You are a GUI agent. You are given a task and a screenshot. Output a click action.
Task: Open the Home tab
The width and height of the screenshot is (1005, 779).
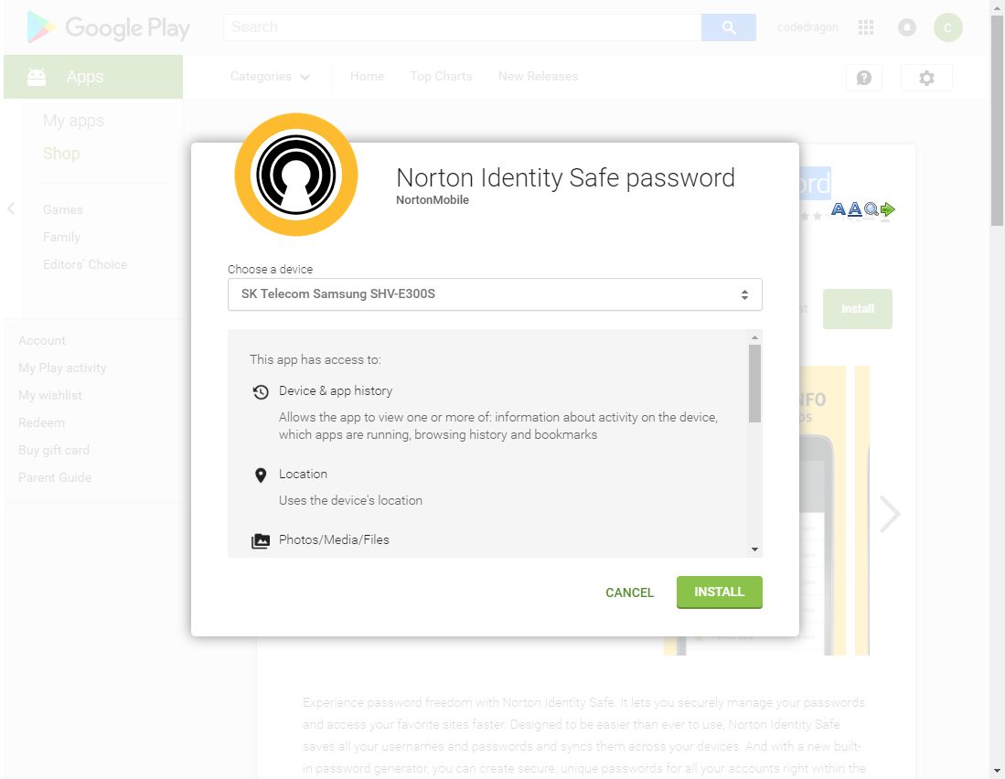click(368, 77)
